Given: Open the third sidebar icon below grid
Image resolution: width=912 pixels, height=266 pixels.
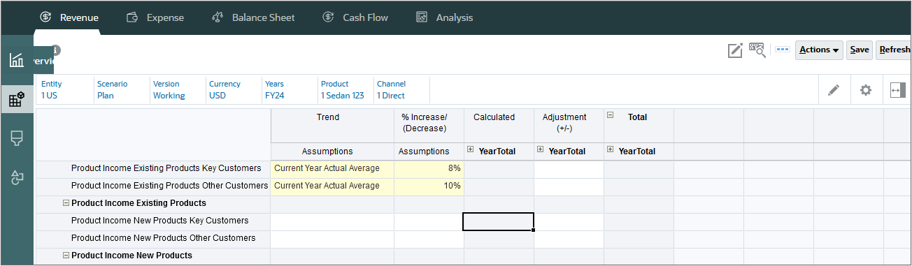Looking at the screenshot, I should coord(16,138).
